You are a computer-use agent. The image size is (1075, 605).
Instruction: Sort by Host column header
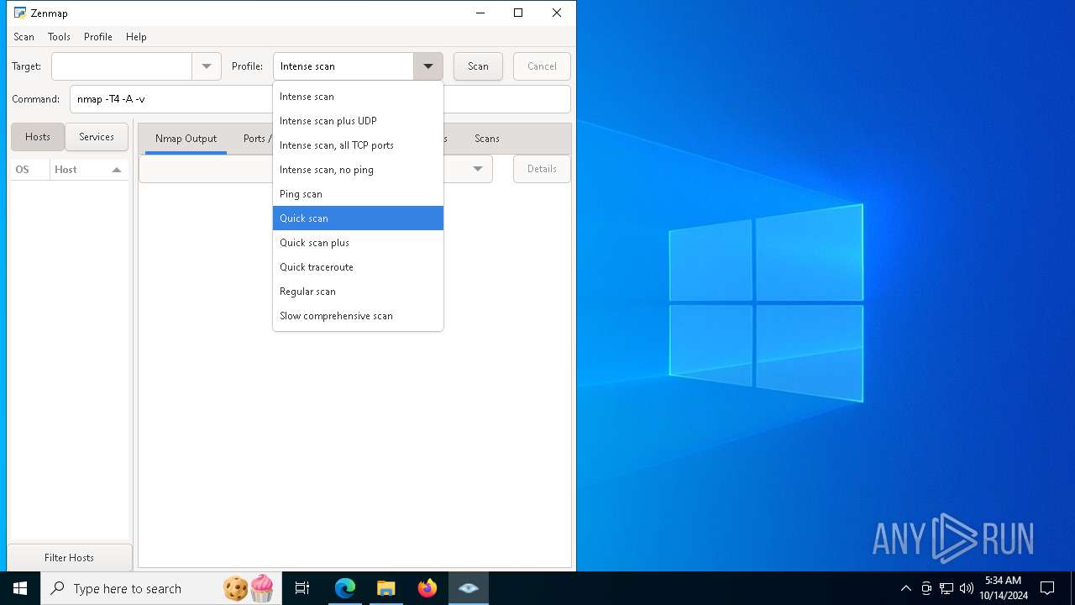click(89, 170)
